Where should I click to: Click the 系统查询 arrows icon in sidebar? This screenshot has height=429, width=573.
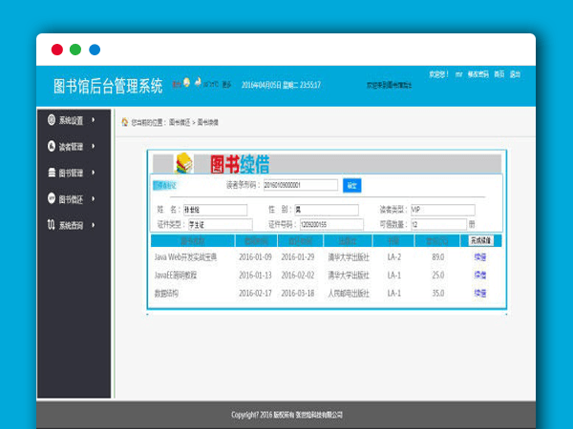[x=51, y=225]
